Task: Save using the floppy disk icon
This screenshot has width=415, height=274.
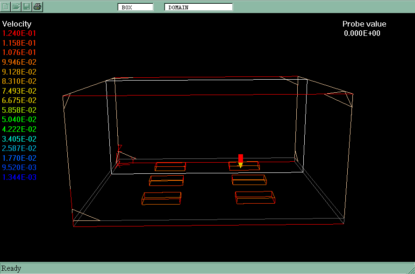Action: point(27,7)
